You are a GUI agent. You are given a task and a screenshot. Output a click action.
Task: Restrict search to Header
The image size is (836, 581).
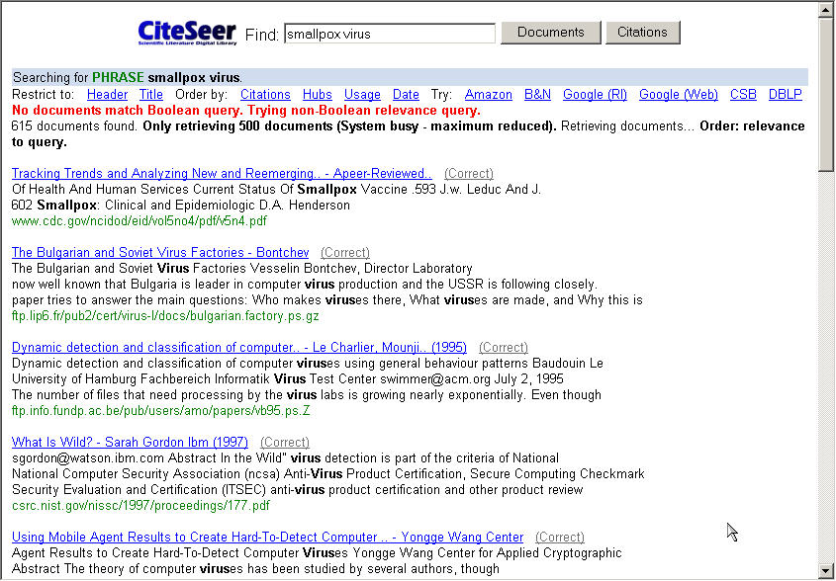coord(107,95)
